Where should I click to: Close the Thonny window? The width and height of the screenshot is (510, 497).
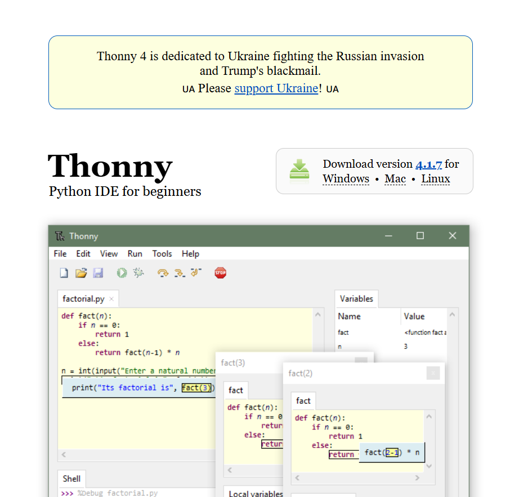pyautogui.click(x=453, y=236)
